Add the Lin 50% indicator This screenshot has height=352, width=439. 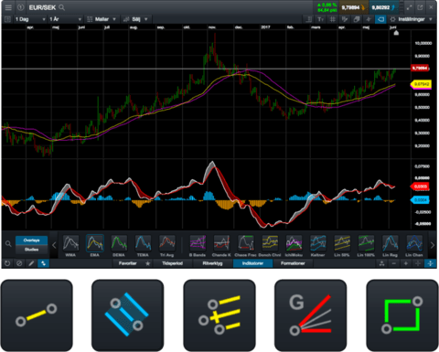pos(342,246)
